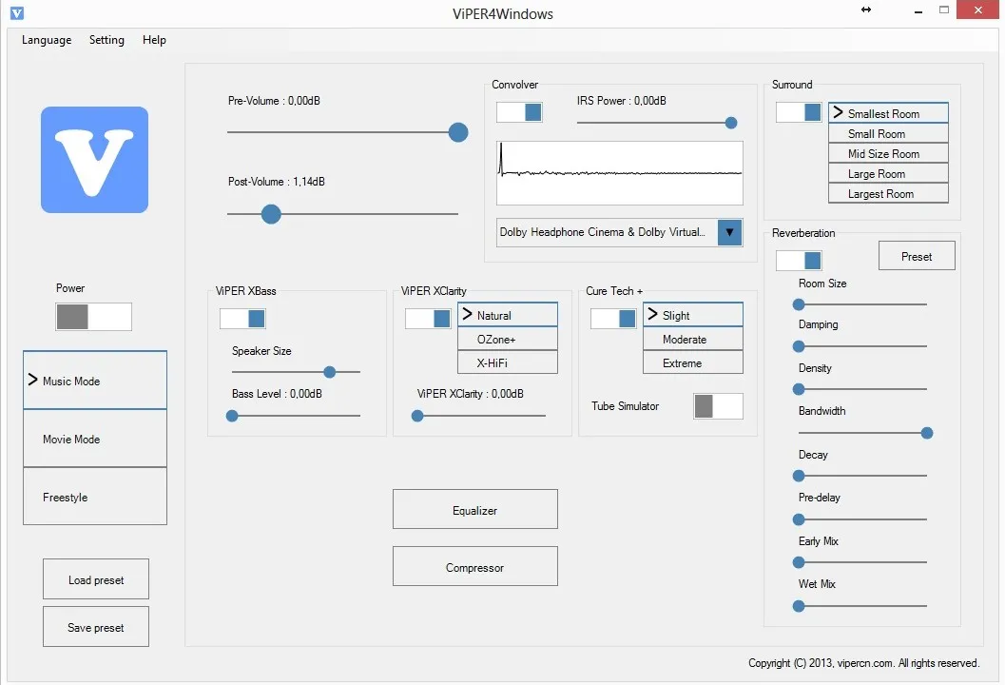The height and width of the screenshot is (685, 1005).
Task: Click the impulse response waveform display
Action: (619, 173)
